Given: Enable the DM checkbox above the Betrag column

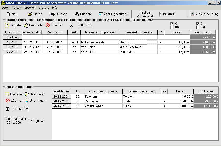Looking at the screenshot, I should click(172, 27).
